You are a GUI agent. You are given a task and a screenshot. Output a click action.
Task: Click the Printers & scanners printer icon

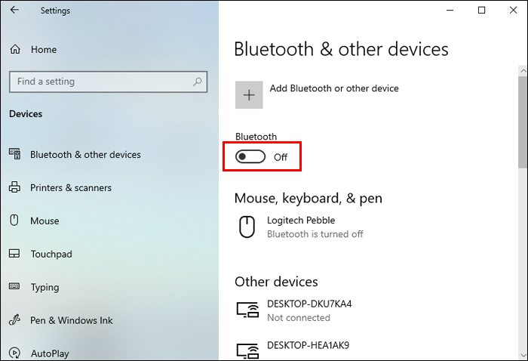(x=14, y=187)
